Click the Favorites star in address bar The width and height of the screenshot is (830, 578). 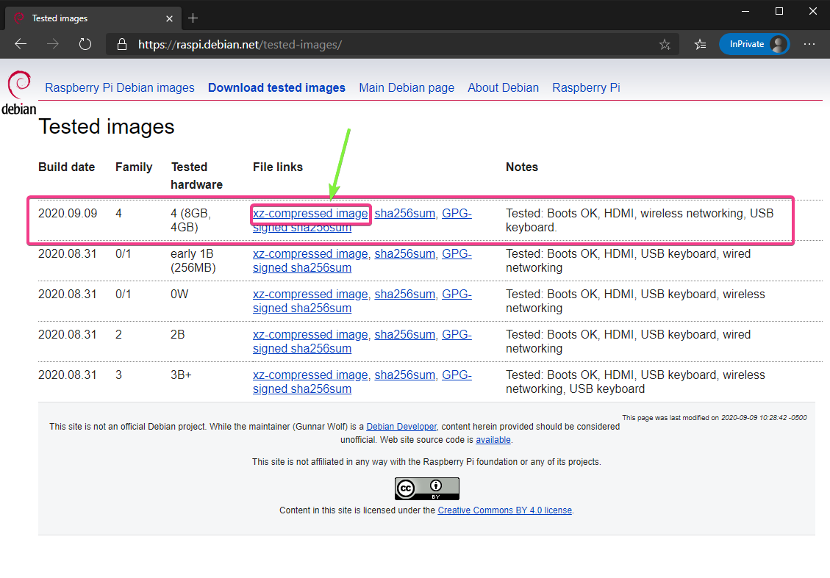point(665,45)
